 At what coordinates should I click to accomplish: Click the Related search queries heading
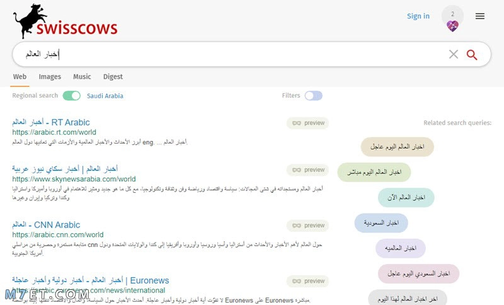pos(457,123)
